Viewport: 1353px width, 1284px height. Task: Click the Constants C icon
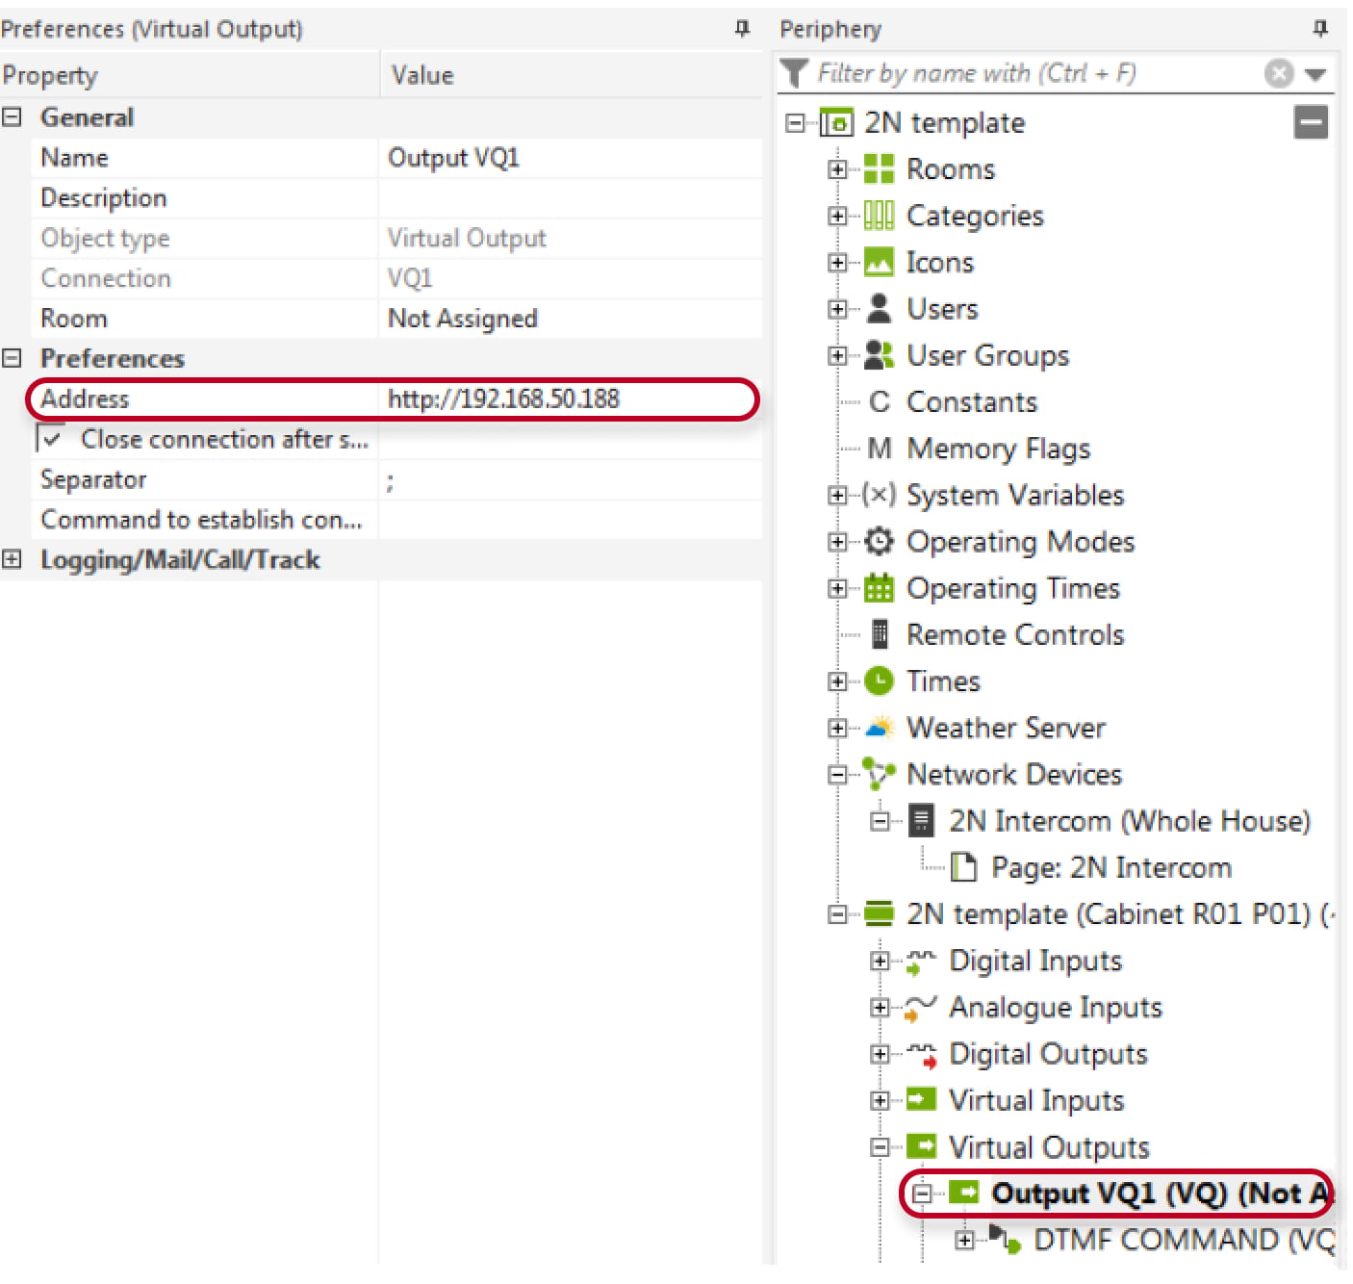click(879, 401)
